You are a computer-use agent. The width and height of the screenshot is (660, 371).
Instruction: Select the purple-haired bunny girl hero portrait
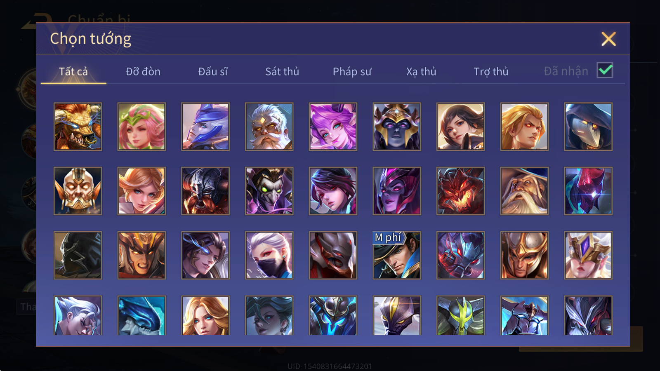click(x=333, y=127)
